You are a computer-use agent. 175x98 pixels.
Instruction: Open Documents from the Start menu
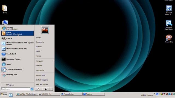pos(40,42)
